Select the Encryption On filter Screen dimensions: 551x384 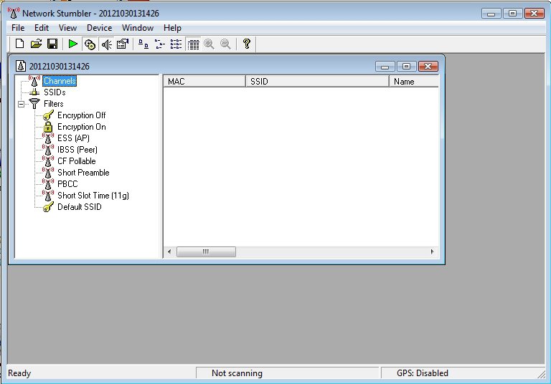82,127
